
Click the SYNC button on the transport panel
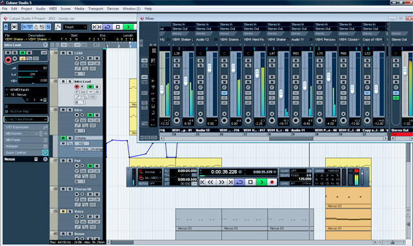point(285,184)
